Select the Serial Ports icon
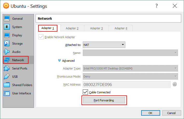This screenshot has width=184, height=119. pos(7,68)
